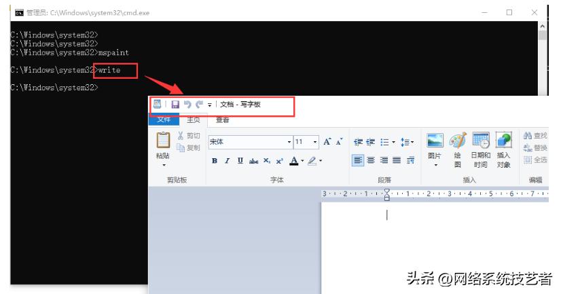
Task: Click the cmd window scrollbar up arrow
Action: click(x=542, y=26)
